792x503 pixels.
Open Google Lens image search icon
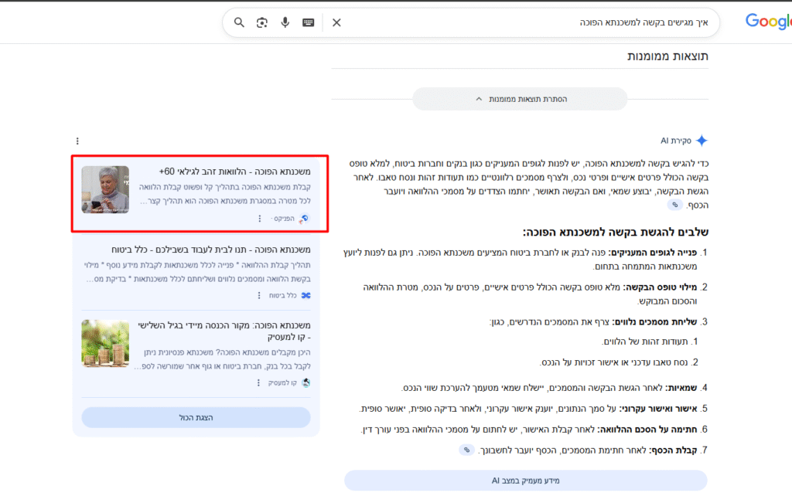click(262, 22)
